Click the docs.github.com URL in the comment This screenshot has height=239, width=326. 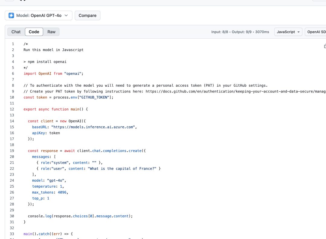point(235,91)
